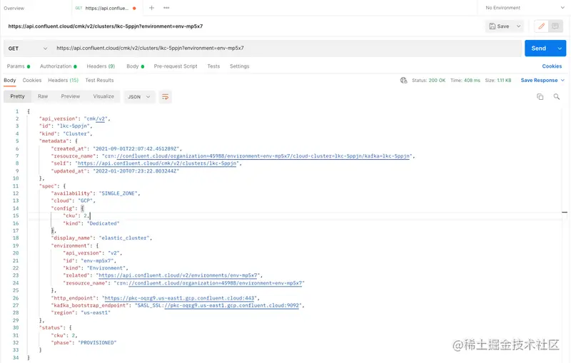Image resolution: width=571 pixels, height=363 pixels.
Task: Open the http_endpoint URL link
Action: tap(180, 298)
